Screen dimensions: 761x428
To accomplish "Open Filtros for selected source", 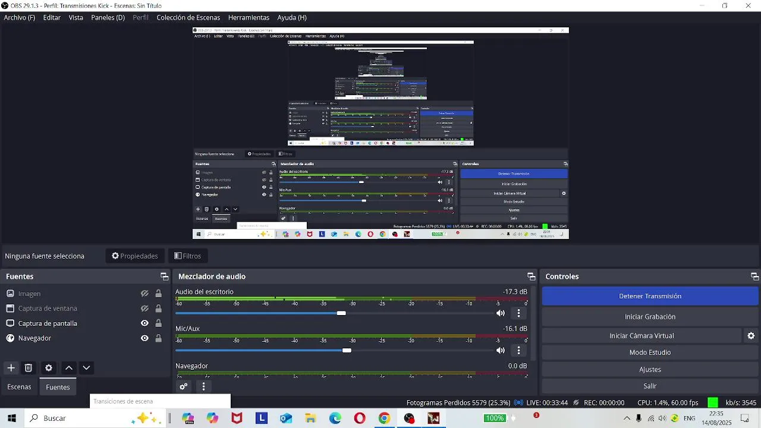I will [x=187, y=256].
